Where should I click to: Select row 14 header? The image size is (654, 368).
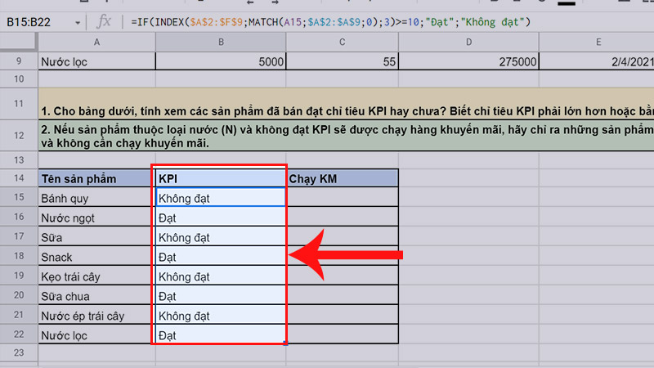click(x=18, y=178)
